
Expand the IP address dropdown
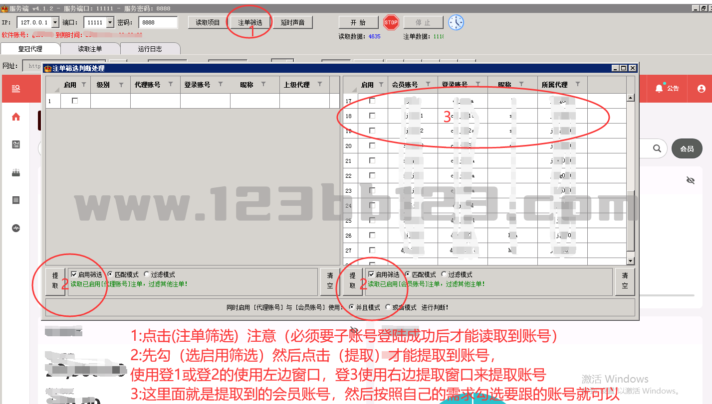[55, 22]
